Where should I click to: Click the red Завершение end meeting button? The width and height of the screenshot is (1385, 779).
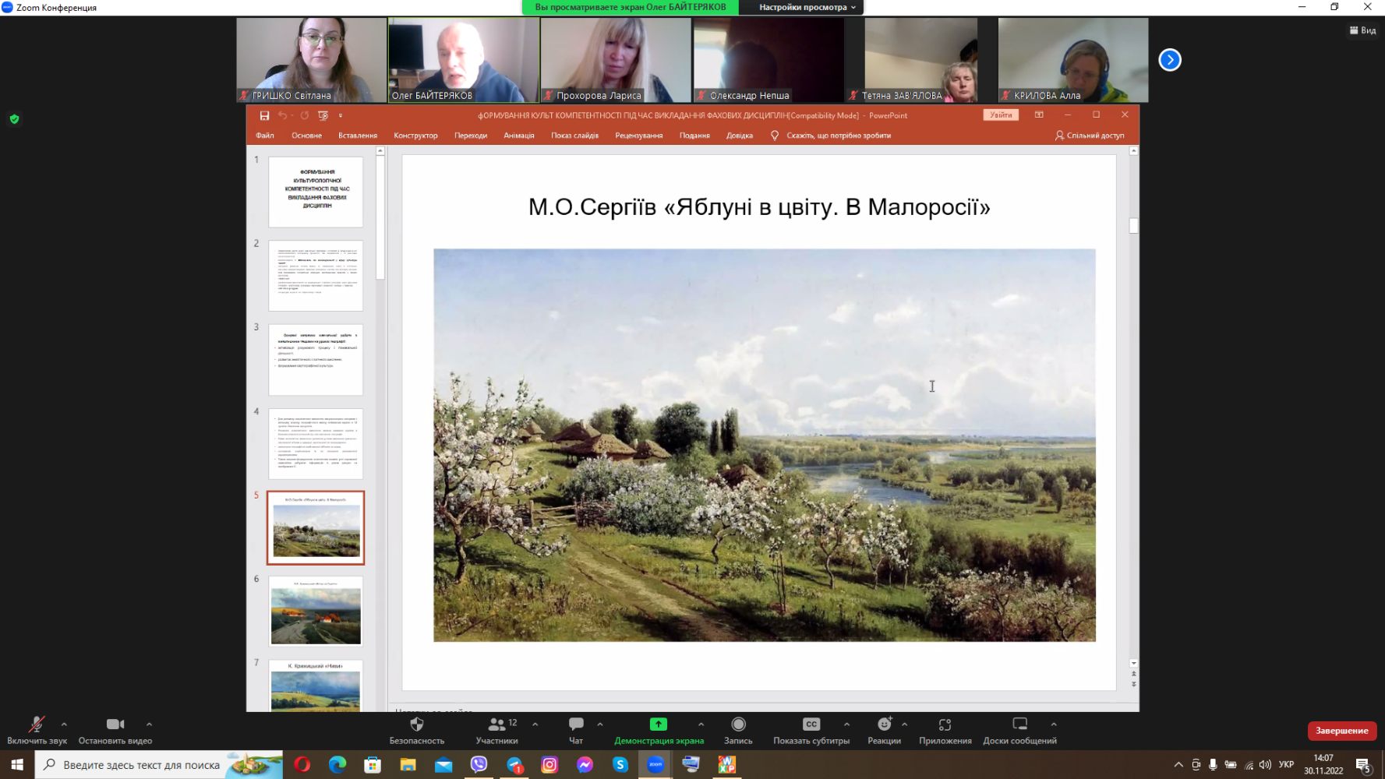[1341, 731]
